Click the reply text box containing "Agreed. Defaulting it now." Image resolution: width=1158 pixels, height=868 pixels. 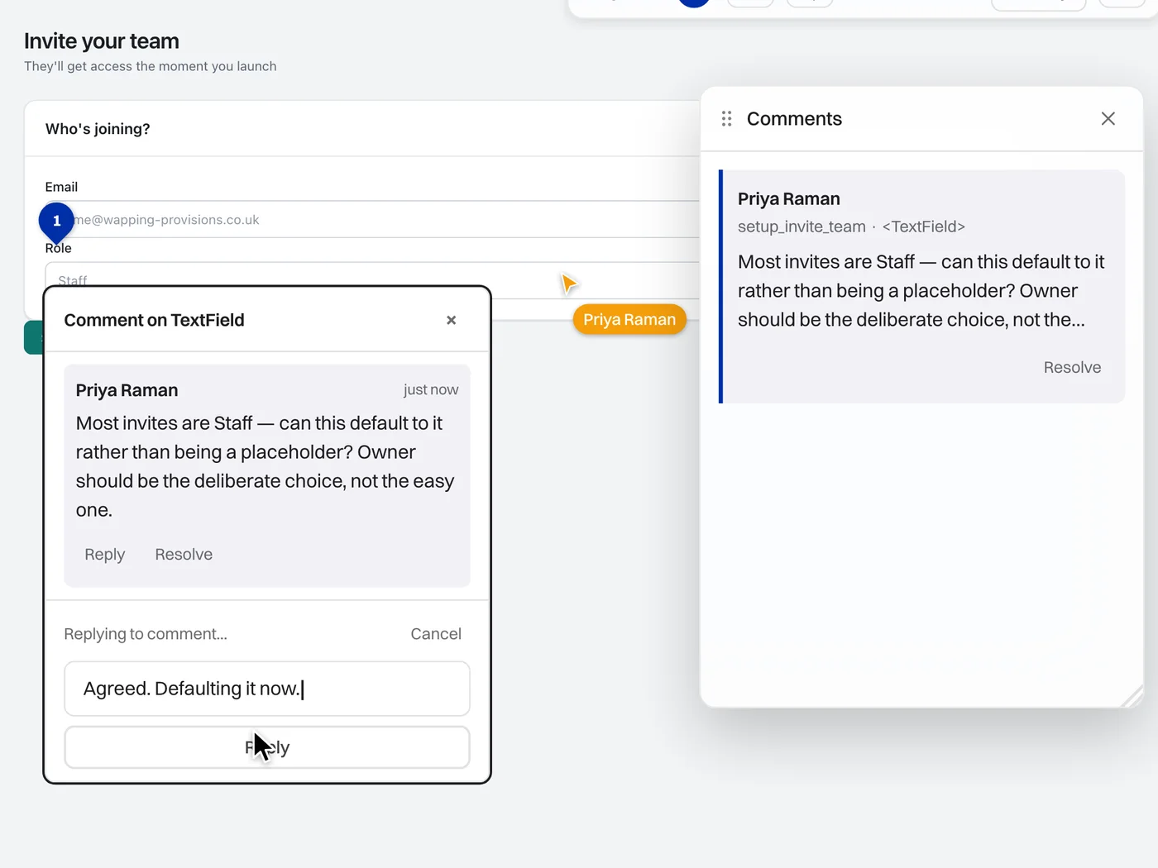267,689
